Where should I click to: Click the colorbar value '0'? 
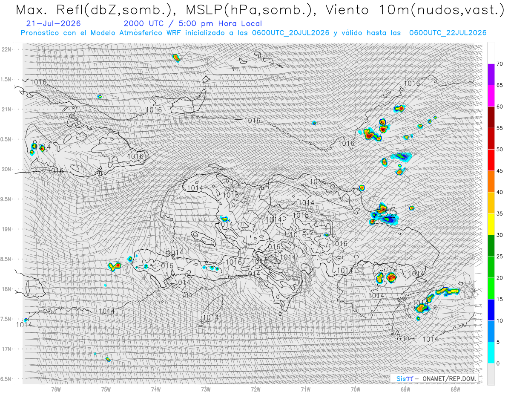tap(498, 363)
